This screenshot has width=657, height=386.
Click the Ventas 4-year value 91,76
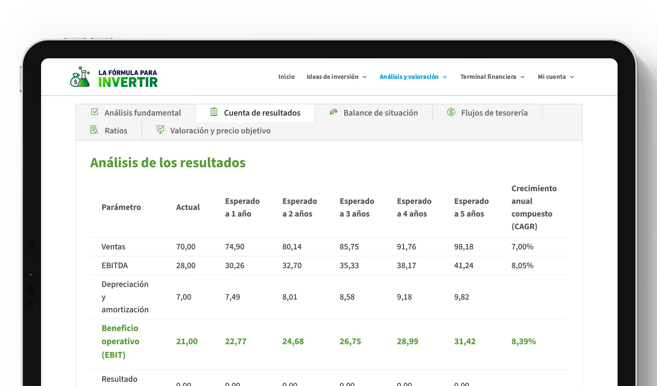(407, 247)
